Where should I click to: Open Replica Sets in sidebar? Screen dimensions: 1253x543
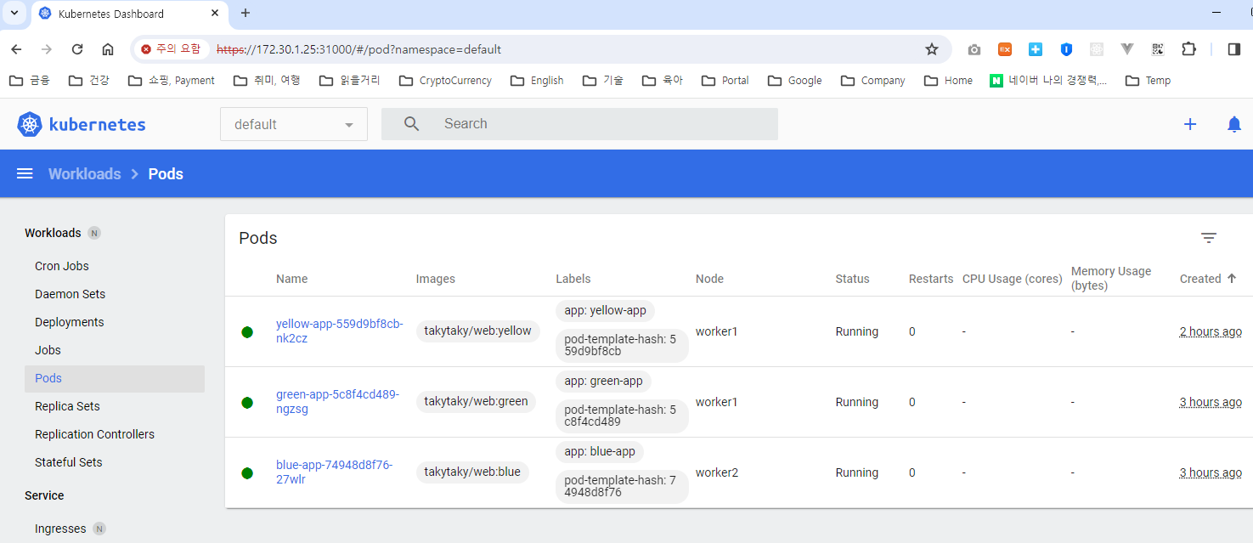click(67, 406)
